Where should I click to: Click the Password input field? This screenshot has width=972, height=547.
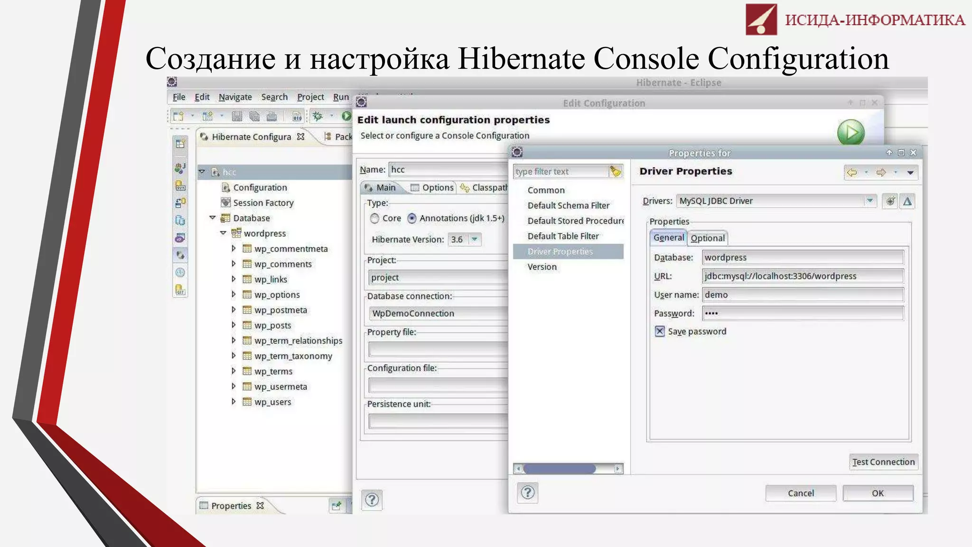(803, 313)
